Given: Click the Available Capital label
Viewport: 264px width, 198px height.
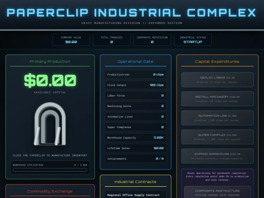Looking at the screenshot, I should pyautogui.click(x=50, y=92).
